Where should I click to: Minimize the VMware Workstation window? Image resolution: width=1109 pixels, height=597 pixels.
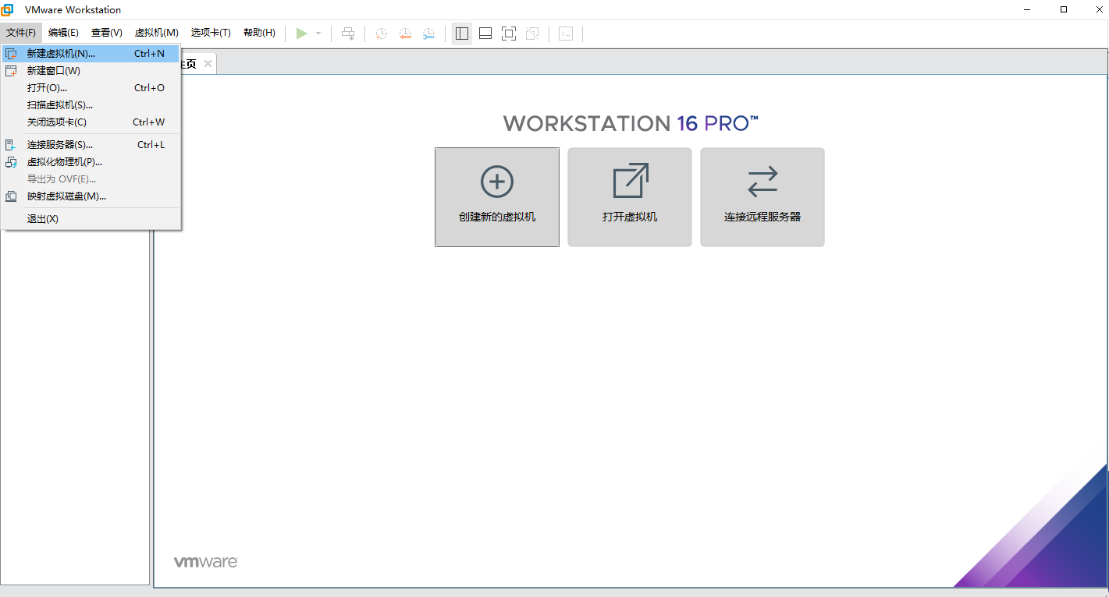point(1028,9)
